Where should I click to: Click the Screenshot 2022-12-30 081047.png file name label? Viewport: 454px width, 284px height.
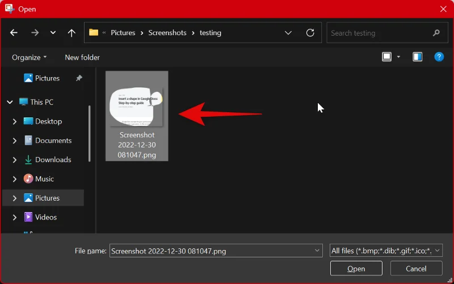137,145
